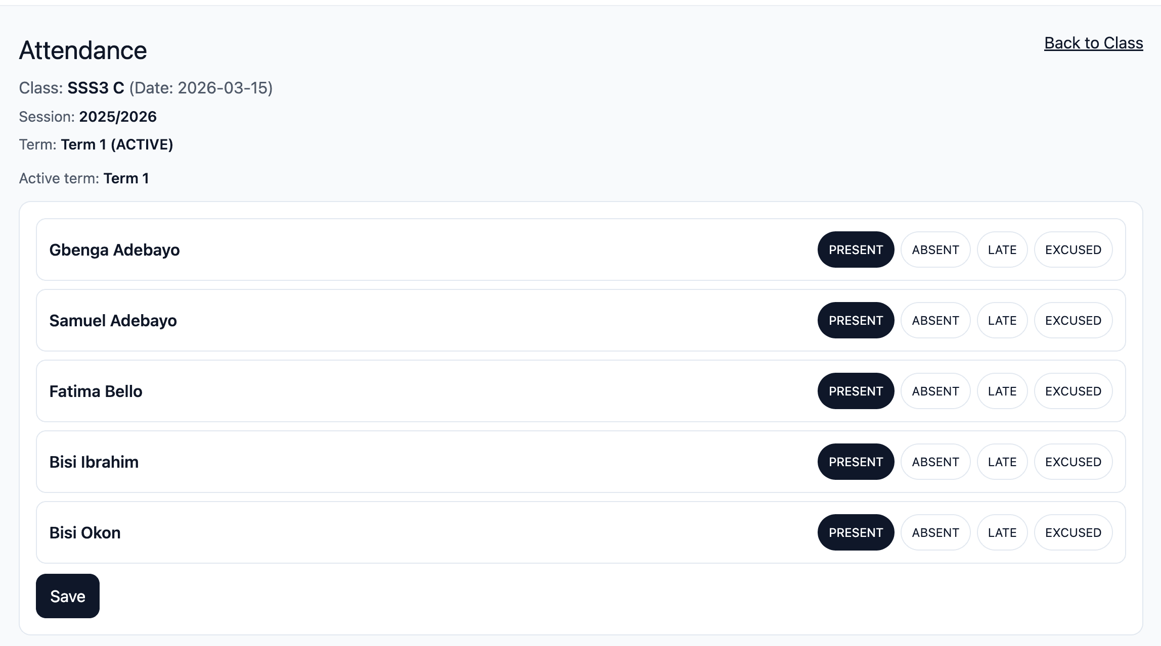Click the Save button

pyautogui.click(x=67, y=596)
